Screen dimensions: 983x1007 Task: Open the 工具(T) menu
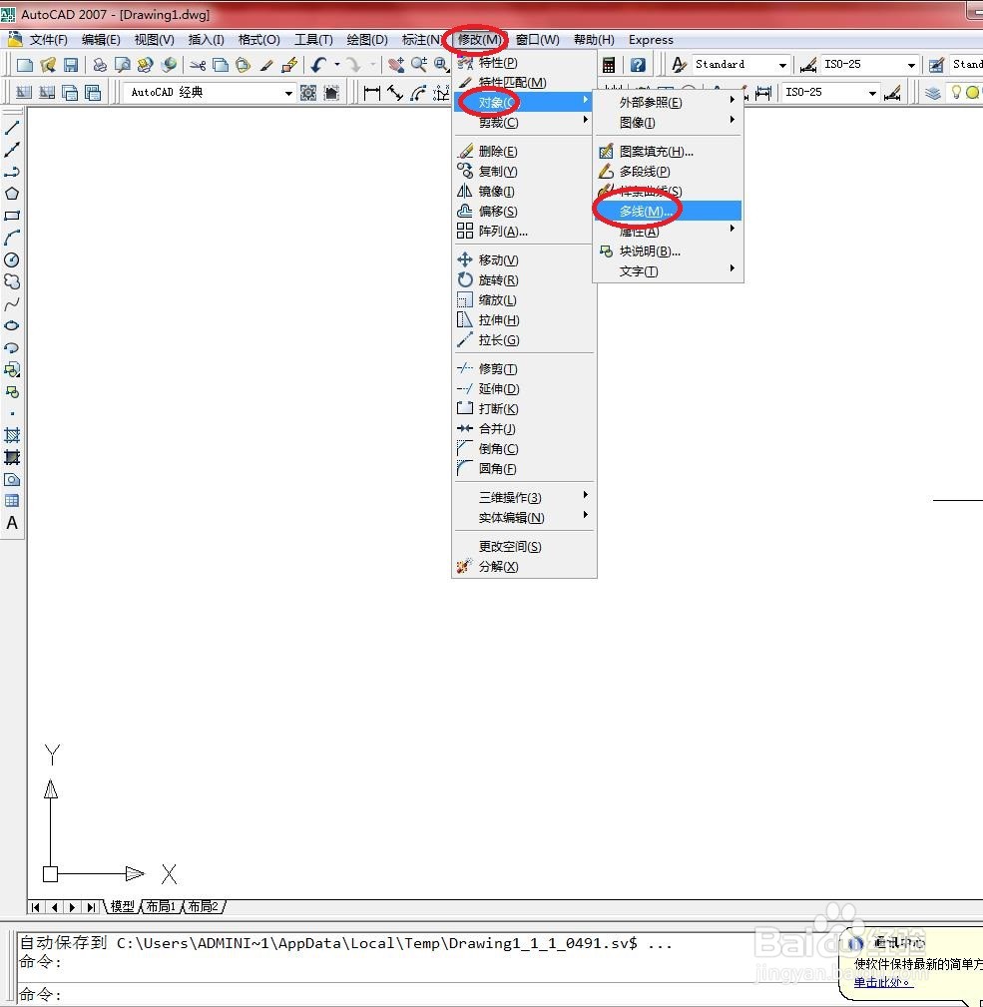tap(313, 40)
